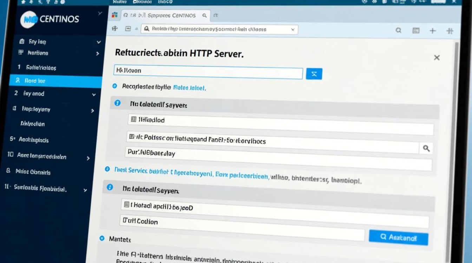Image resolution: width=472 pixels, height=263 pixels.
Task: Open a new browser tab with the plus icon
Action: 432,31
